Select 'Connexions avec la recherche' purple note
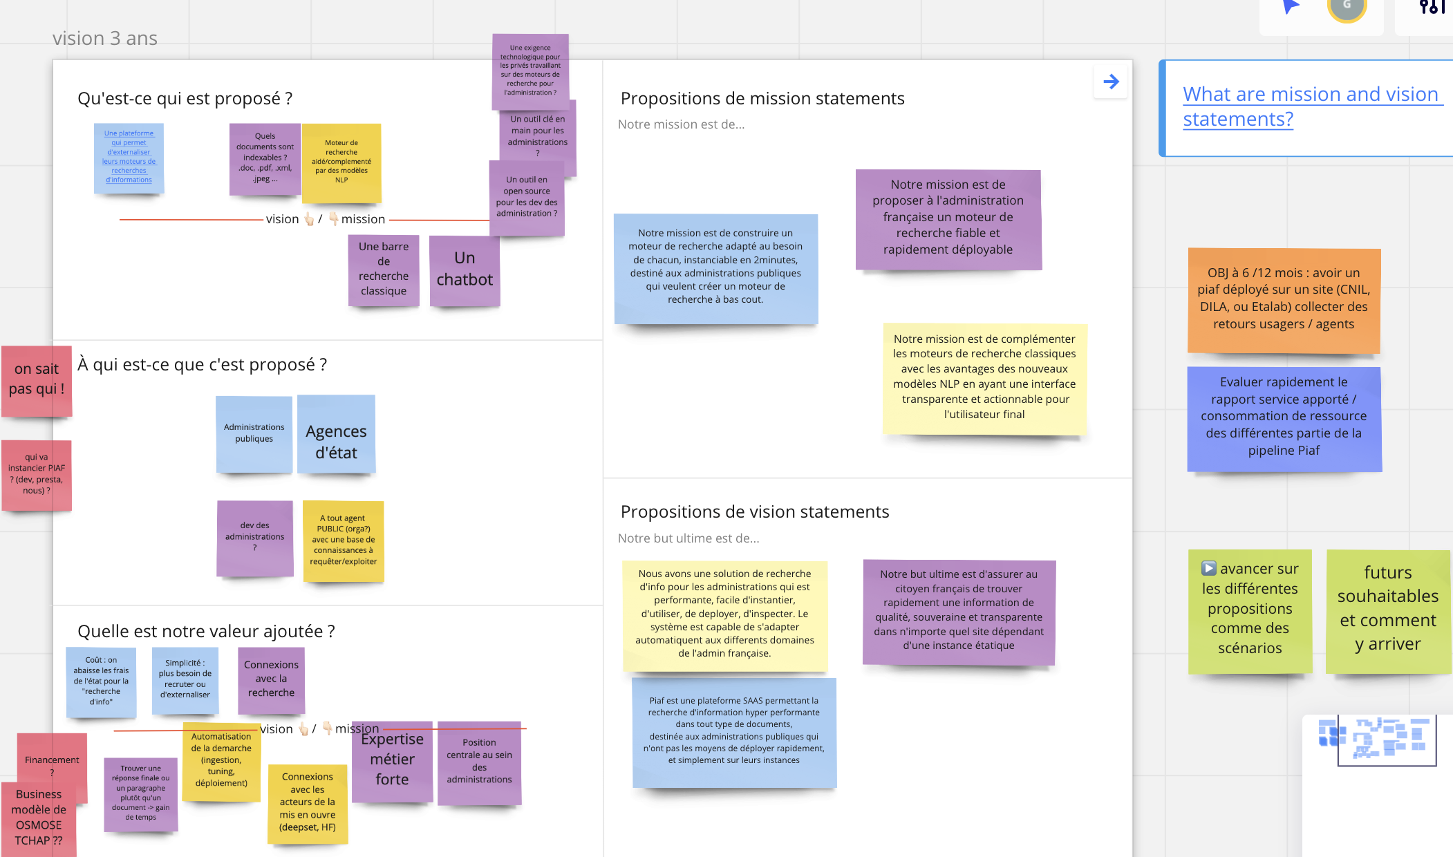The height and width of the screenshot is (857, 1453). click(271, 681)
